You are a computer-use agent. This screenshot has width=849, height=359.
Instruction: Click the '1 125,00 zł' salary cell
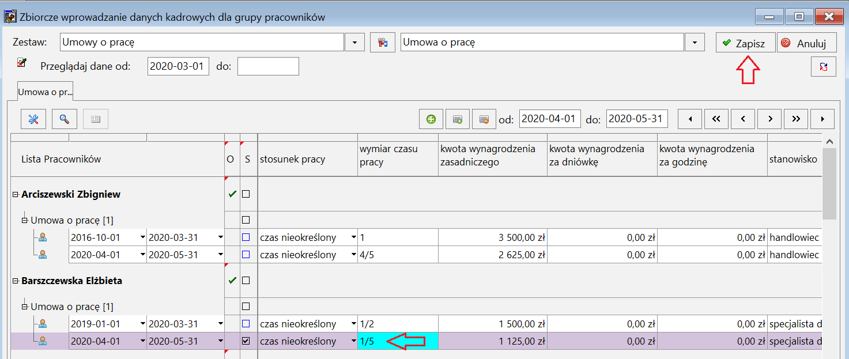[x=493, y=341]
